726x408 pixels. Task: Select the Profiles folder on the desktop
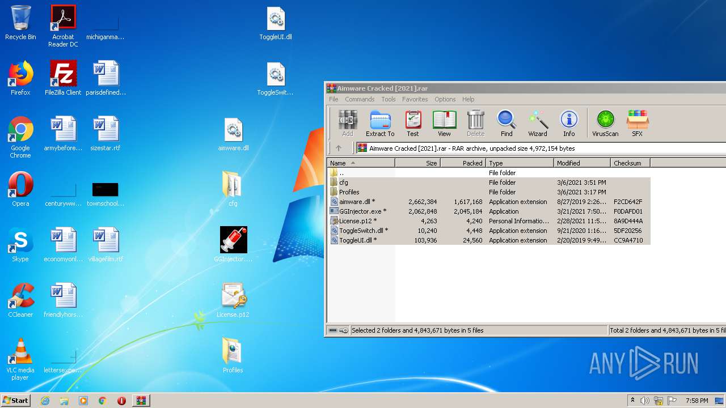pyautogui.click(x=233, y=356)
